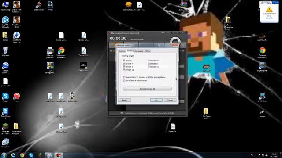Click the round REC button in Bandicam

coord(175,42)
